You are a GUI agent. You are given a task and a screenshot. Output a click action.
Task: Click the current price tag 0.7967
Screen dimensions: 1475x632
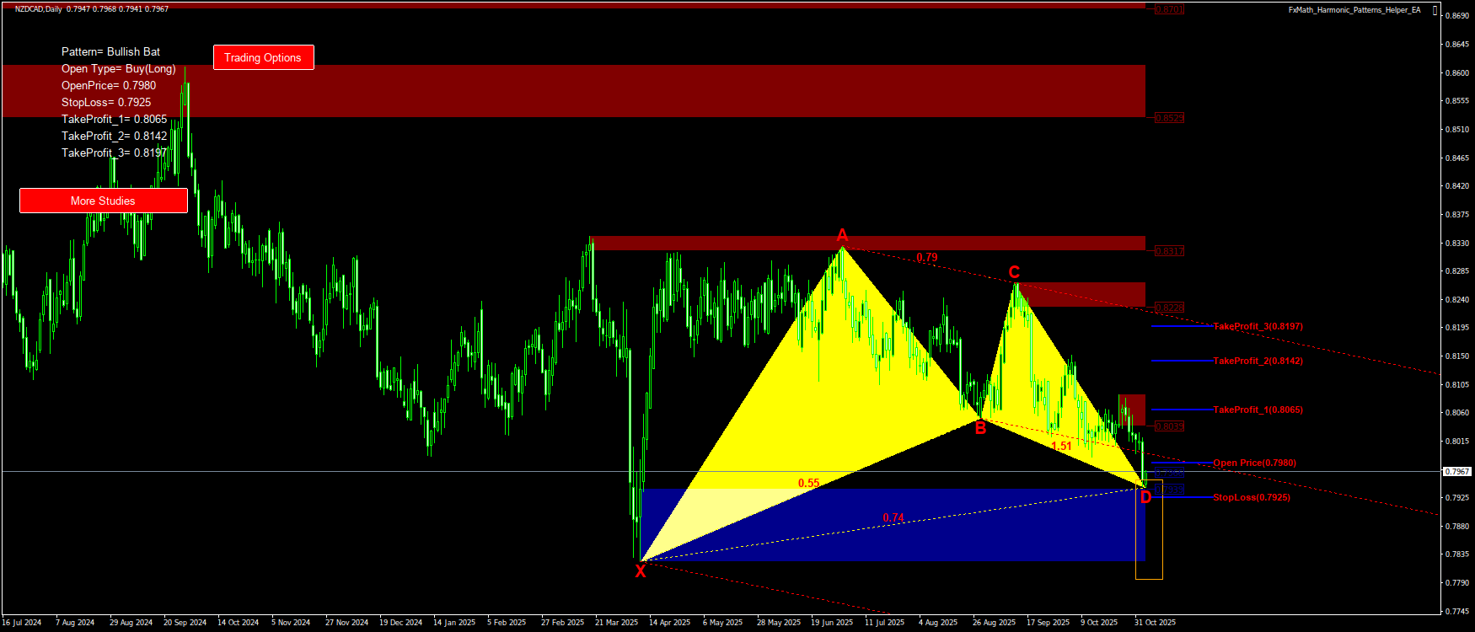1457,472
